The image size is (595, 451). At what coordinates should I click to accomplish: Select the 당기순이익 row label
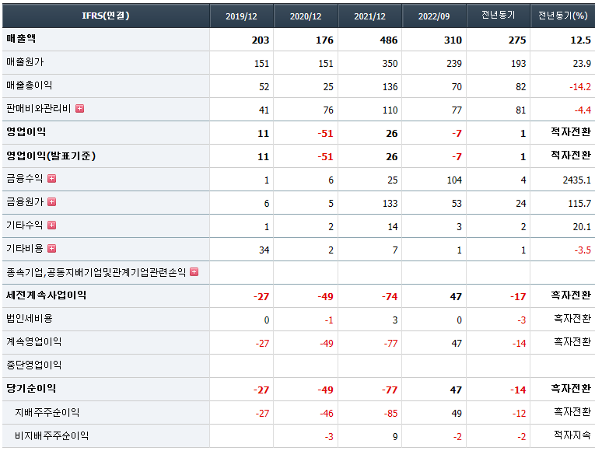[31, 389]
